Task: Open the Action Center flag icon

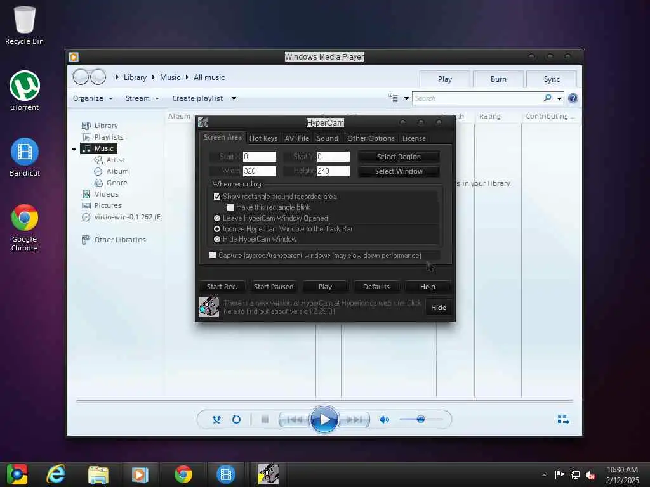Action: click(559, 474)
